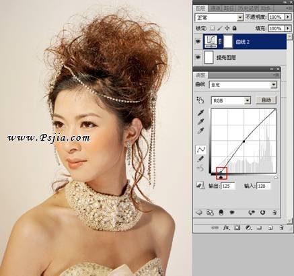The height and width of the screenshot is (276, 294).
Task: Click the black point slider under the curve
Action: point(221,177)
